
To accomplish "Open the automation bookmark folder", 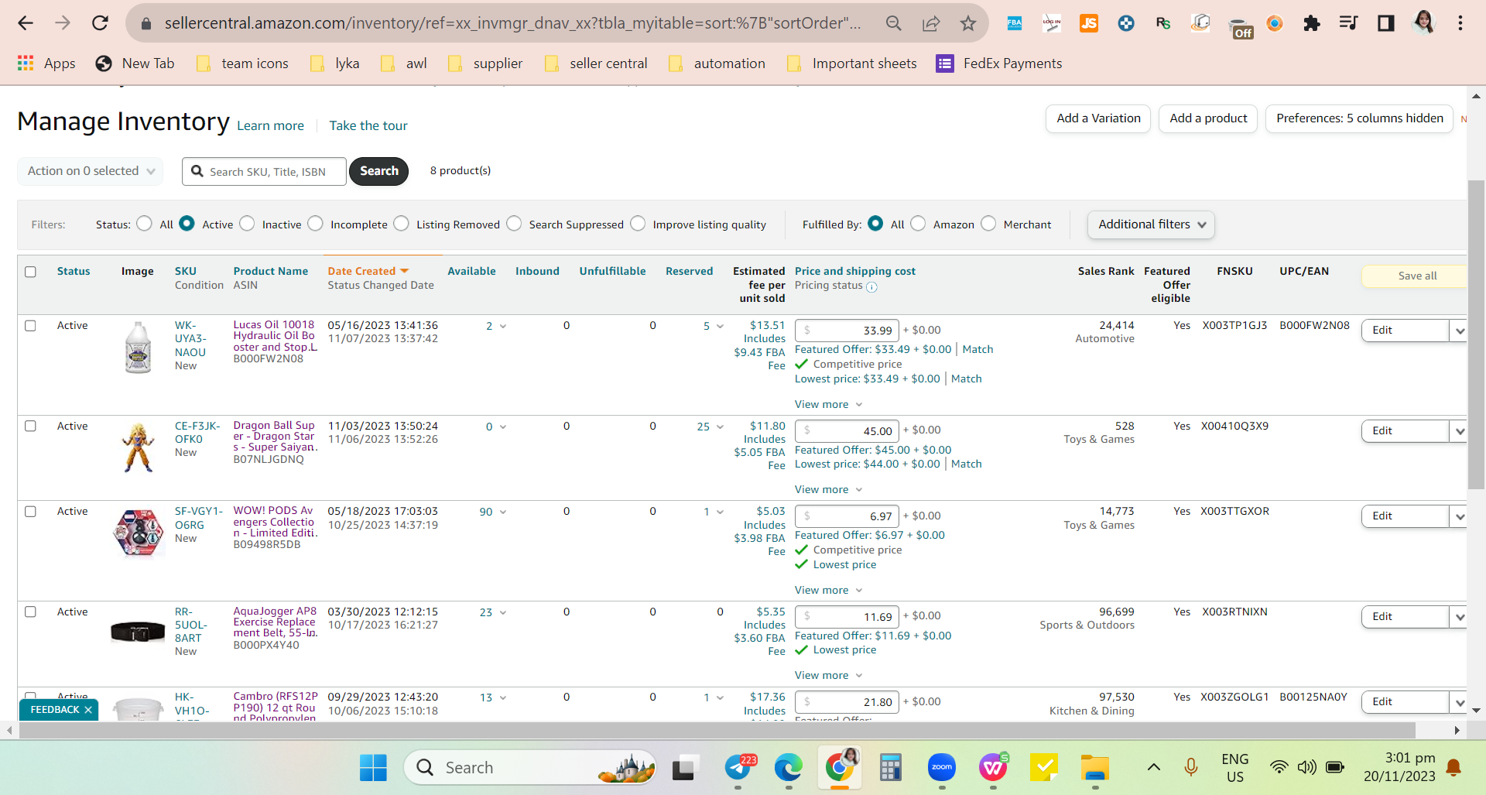I will click(x=717, y=63).
